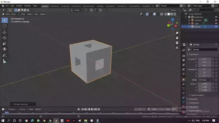The width and height of the screenshot is (219, 123).
Task: Hide the Light object in the outliner
Action: point(216,23)
